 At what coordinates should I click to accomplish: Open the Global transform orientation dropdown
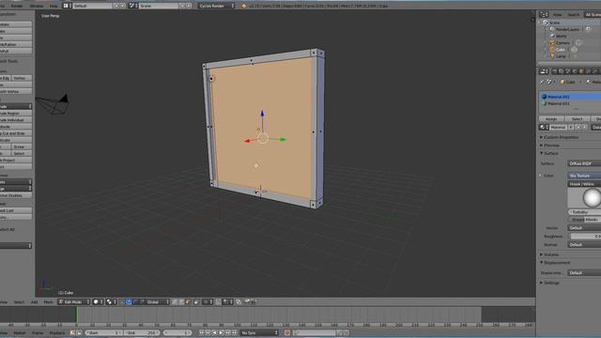[x=158, y=302]
